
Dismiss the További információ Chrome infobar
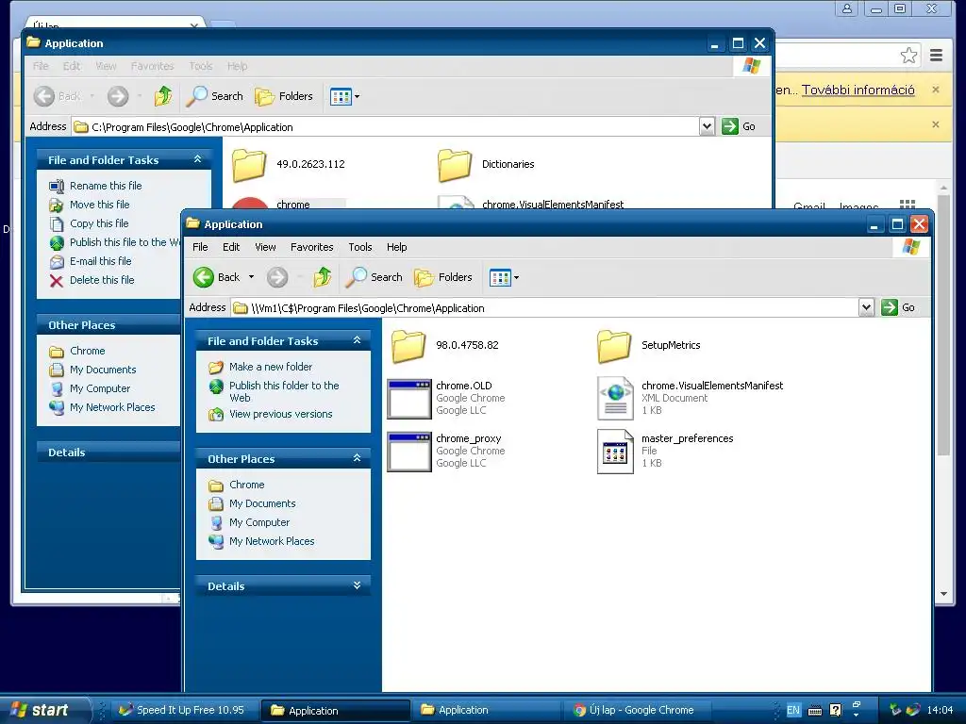[x=935, y=90]
